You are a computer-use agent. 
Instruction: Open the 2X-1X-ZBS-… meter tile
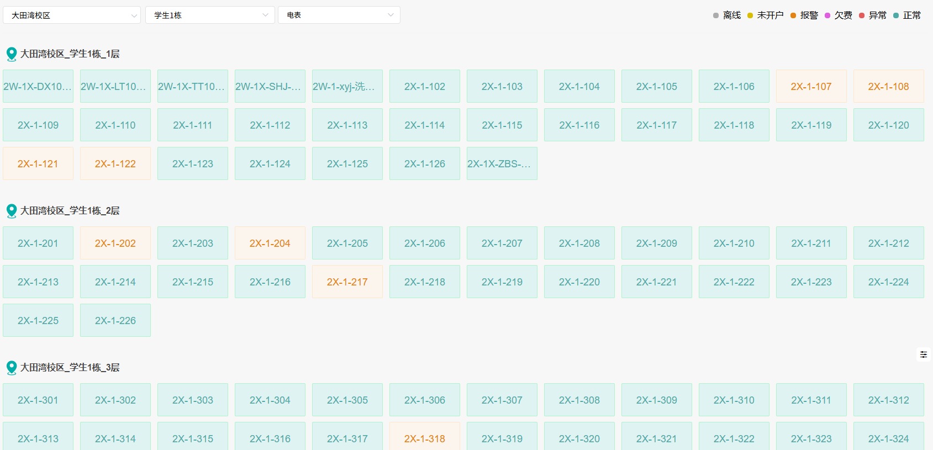[x=502, y=164]
